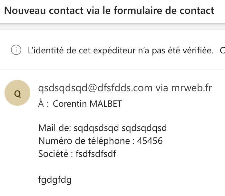This screenshot has height=196, width=225.
Task: Click the gray divider bar under subject
Action: coord(113,27)
